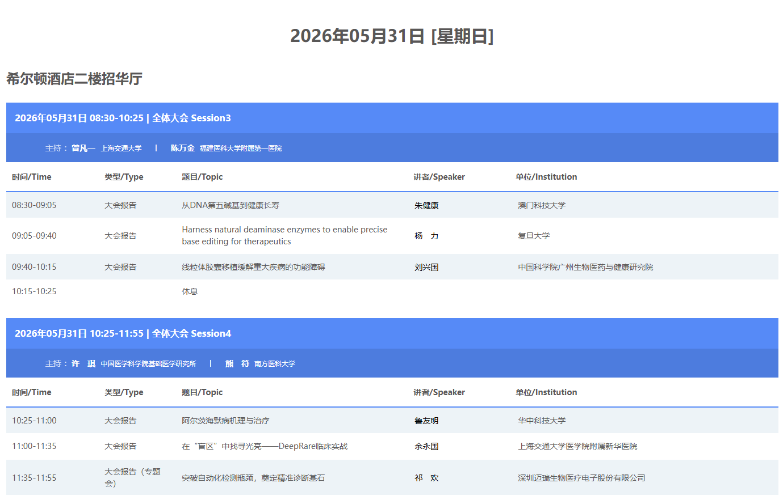Click 时间/Time column header in Session3 table
Image resolution: width=779 pixels, height=500 pixels.
click(x=32, y=177)
